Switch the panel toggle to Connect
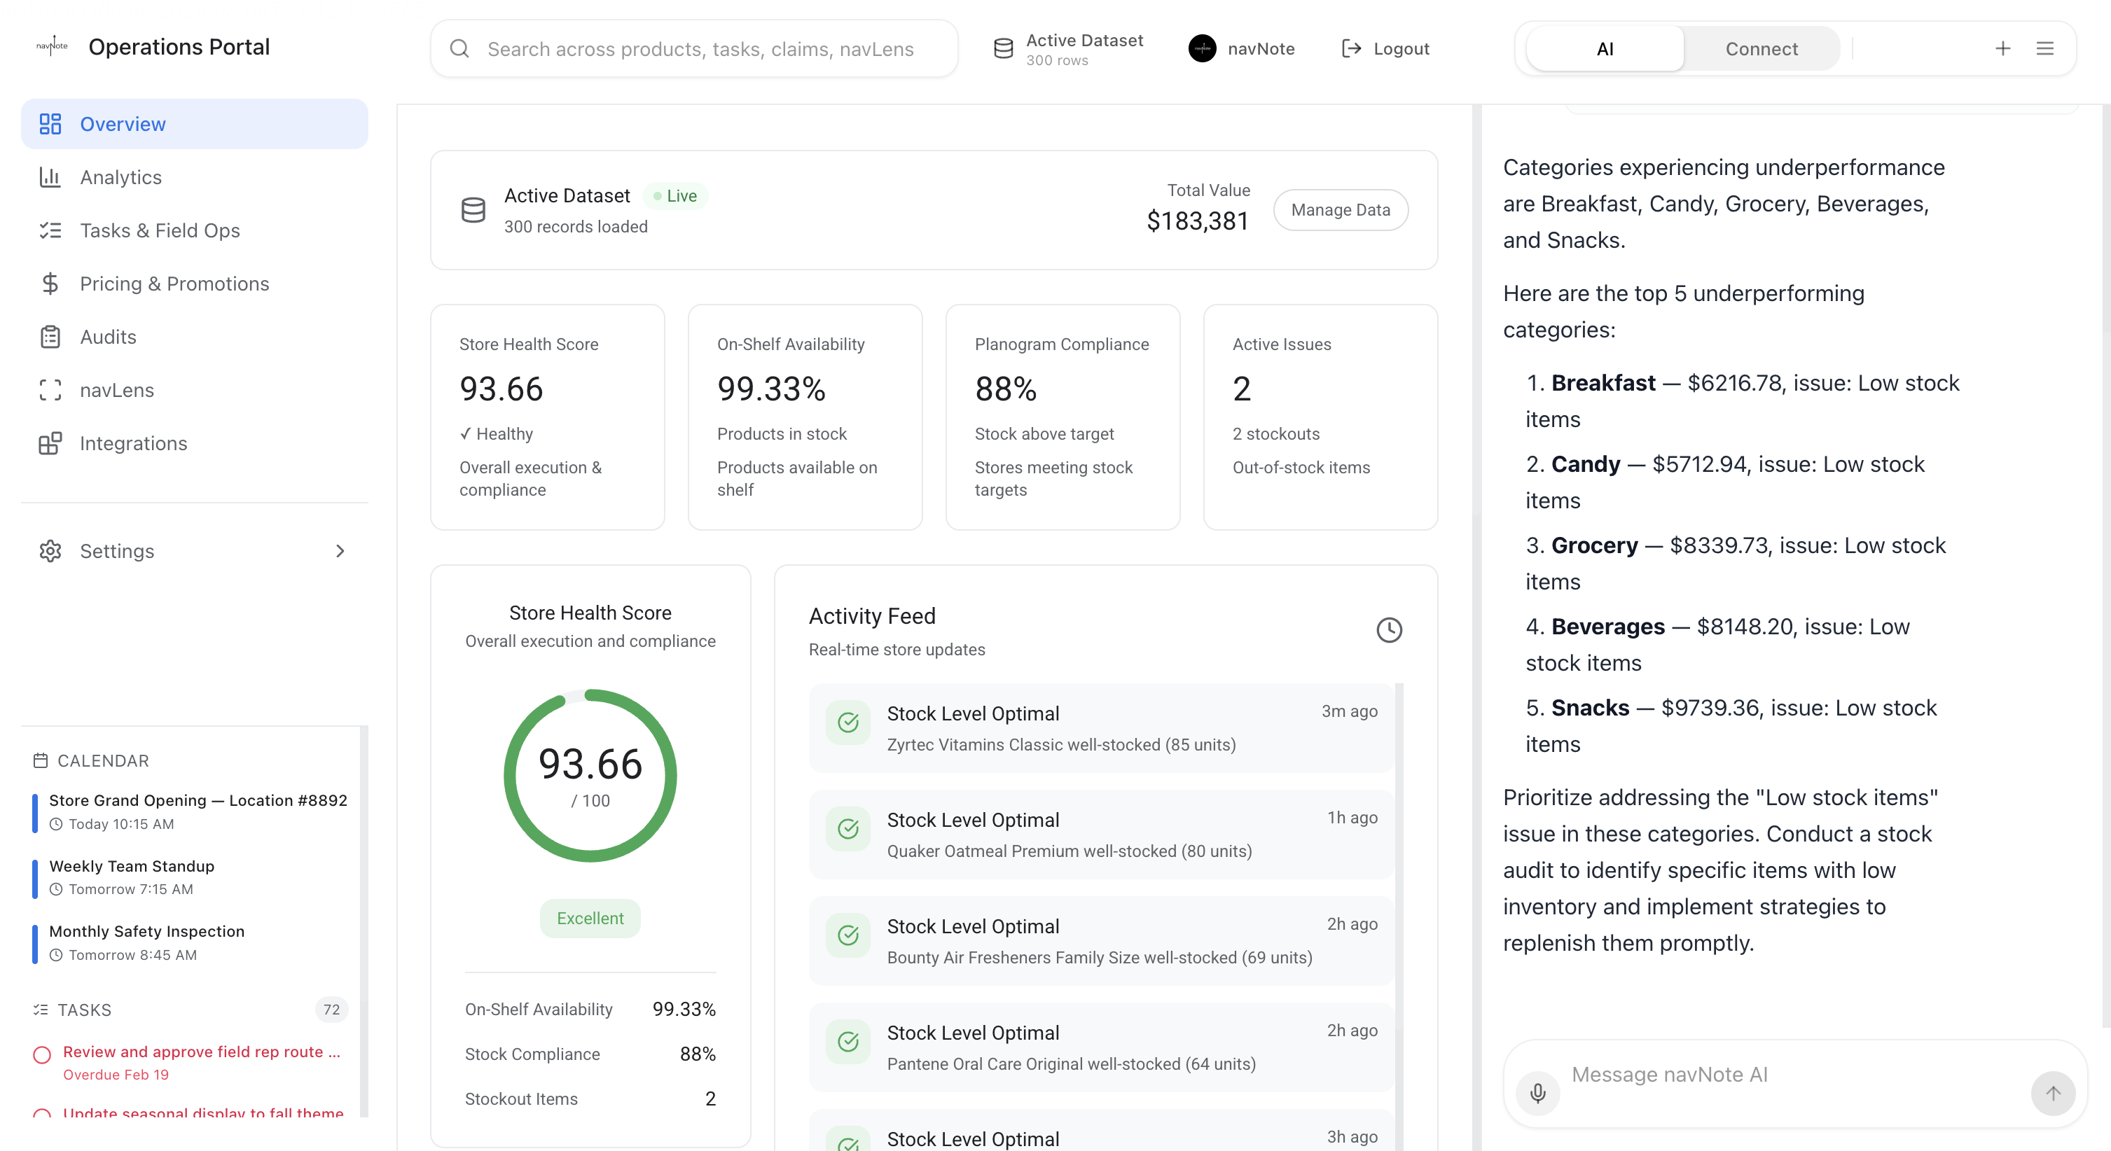2111x1151 pixels. 1761,49
